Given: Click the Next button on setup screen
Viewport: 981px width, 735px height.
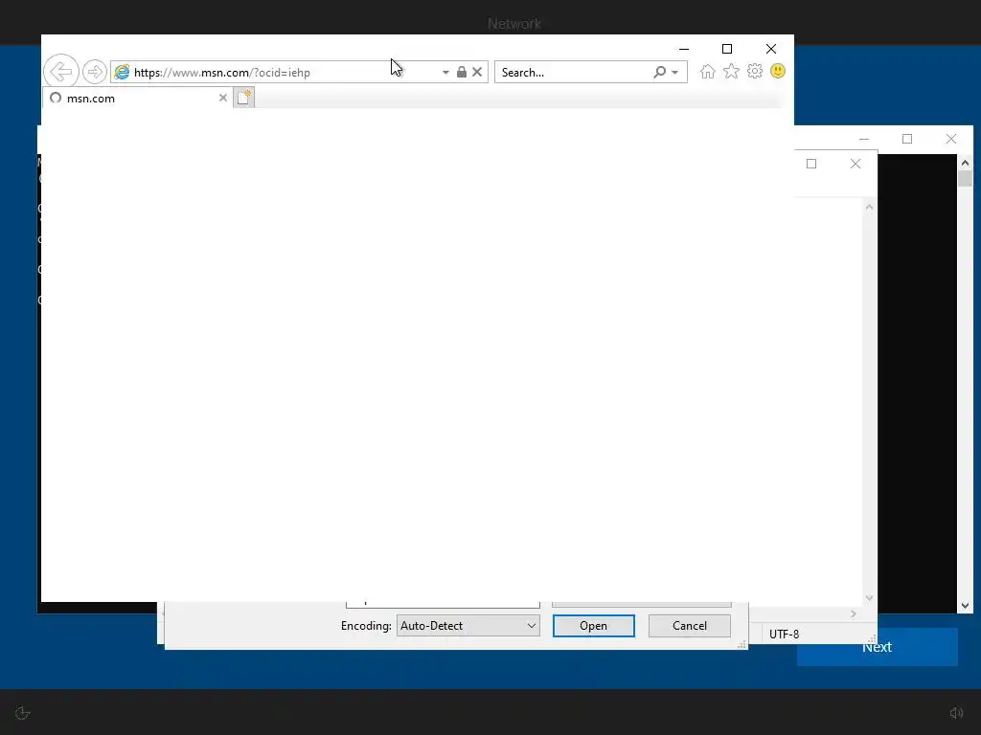Looking at the screenshot, I should click(878, 647).
